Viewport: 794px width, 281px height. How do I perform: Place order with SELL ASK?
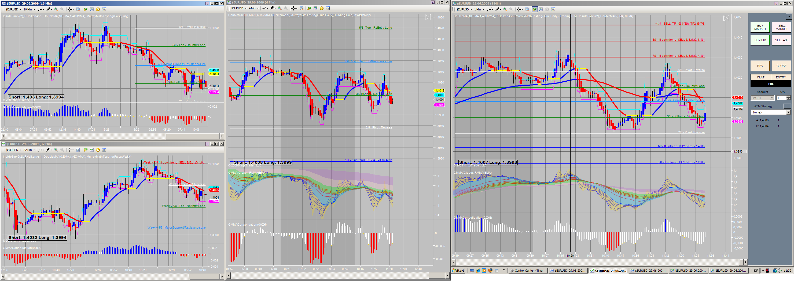point(781,40)
